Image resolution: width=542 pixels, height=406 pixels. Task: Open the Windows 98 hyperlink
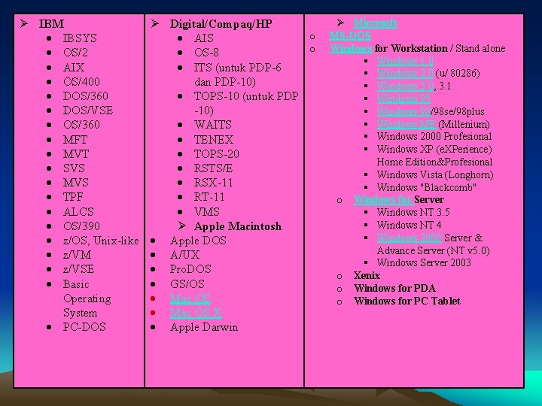click(x=403, y=111)
